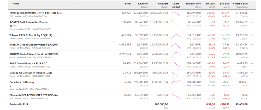Click the three-dot menu for T.Rowe fund
This screenshot has height=110, width=261.
coord(252,35)
